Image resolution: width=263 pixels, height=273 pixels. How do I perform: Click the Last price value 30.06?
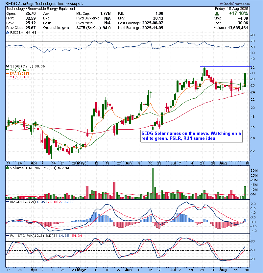(243, 23)
